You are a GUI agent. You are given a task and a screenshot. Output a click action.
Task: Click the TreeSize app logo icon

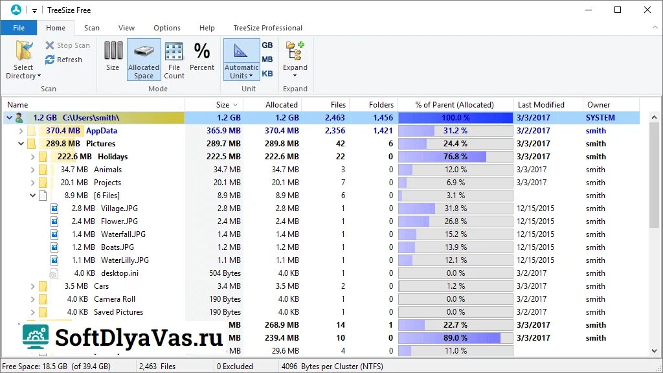(16, 10)
